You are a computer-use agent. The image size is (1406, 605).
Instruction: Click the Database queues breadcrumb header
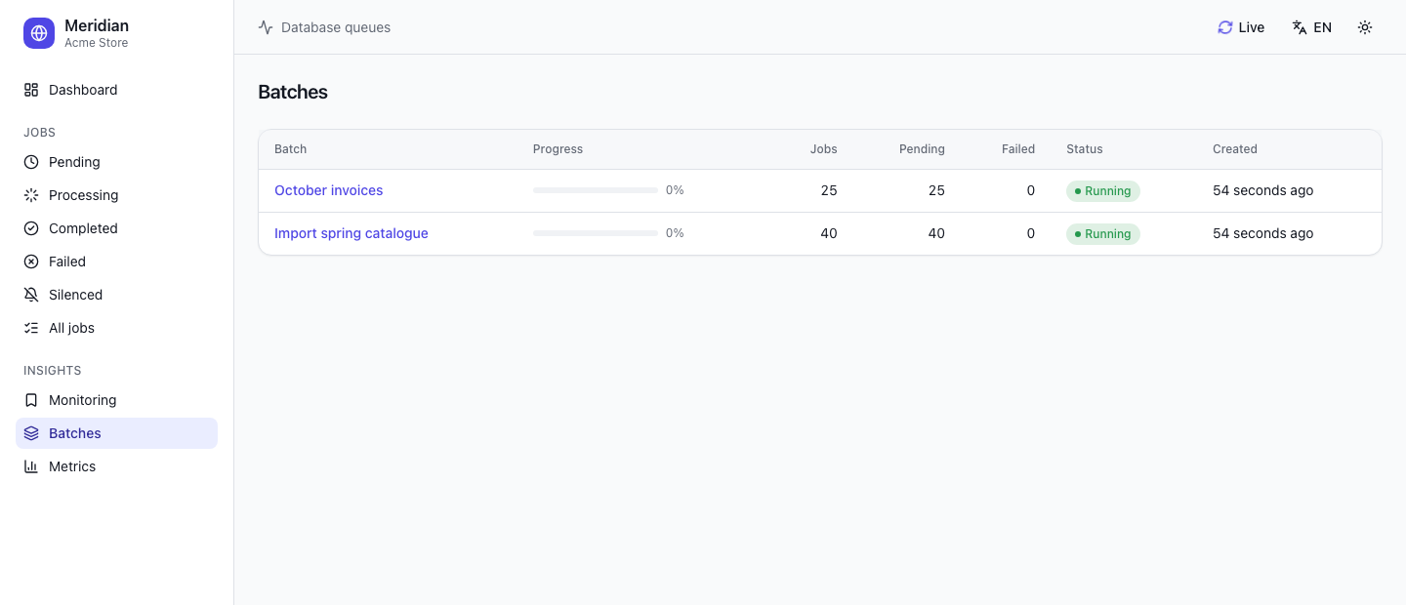click(324, 27)
